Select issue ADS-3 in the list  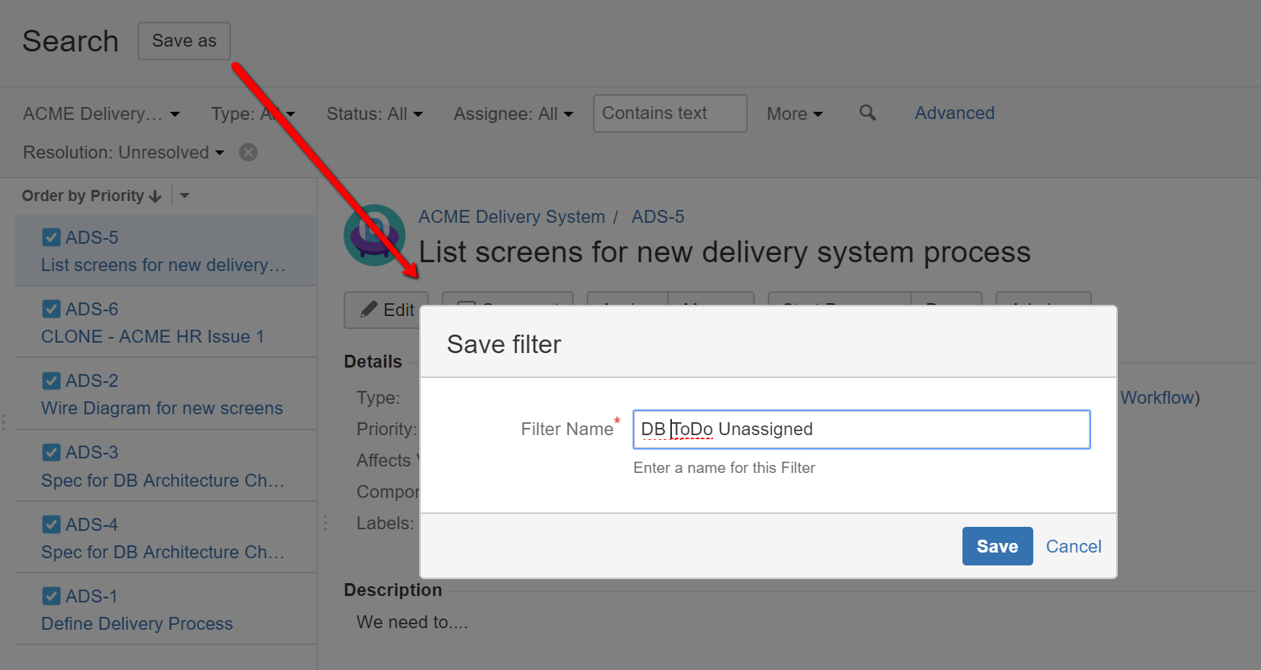pos(92,452)
